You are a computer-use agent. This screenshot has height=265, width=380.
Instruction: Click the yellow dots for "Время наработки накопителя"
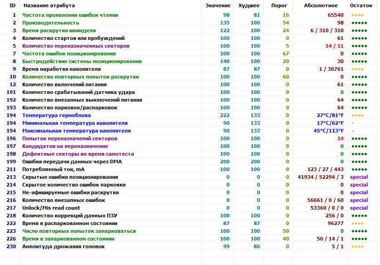[357, 69]
